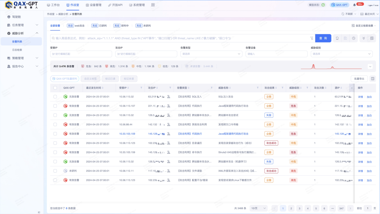380x214 pixels.
Task: Click the blue 查询 search button
Action: (323, 38)
